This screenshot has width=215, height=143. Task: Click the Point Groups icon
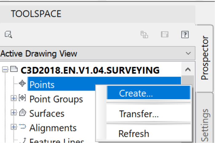[x=23, y=99]
